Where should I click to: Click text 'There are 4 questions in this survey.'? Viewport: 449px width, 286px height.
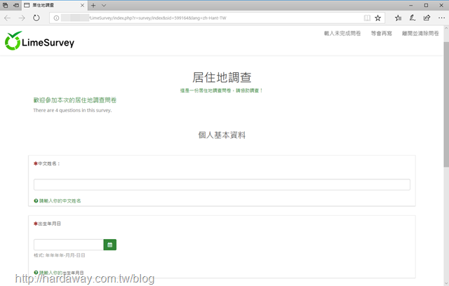coord(72,110)
